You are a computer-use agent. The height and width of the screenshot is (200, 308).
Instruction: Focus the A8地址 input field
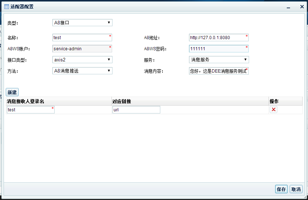tap(219, 37)
